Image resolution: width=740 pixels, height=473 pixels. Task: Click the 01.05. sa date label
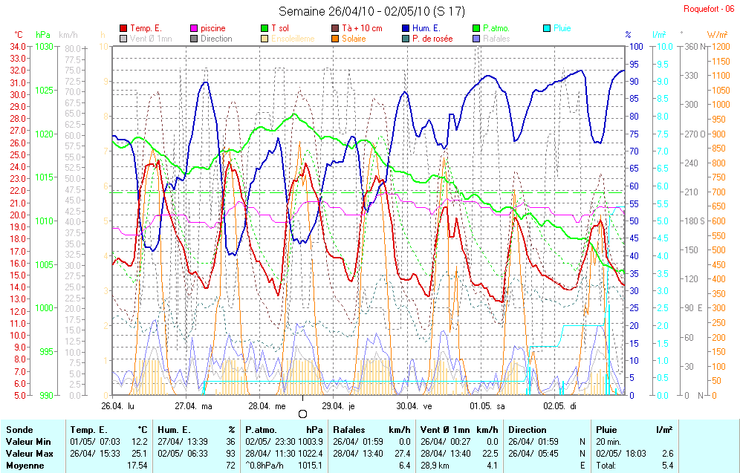point(487,406)
